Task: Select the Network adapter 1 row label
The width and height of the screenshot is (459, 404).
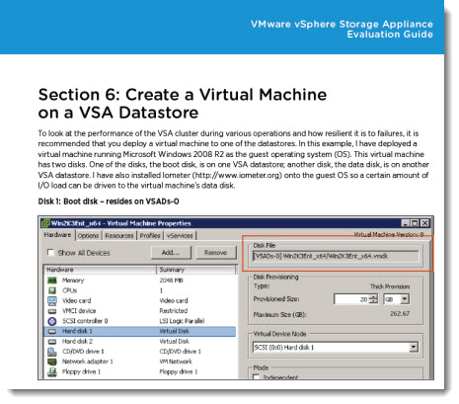Action: 88,362
